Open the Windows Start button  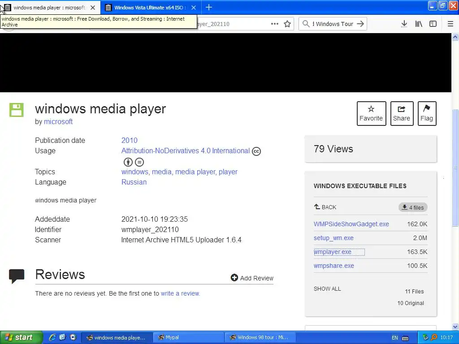pyautogui.click(x=21, y=337)
